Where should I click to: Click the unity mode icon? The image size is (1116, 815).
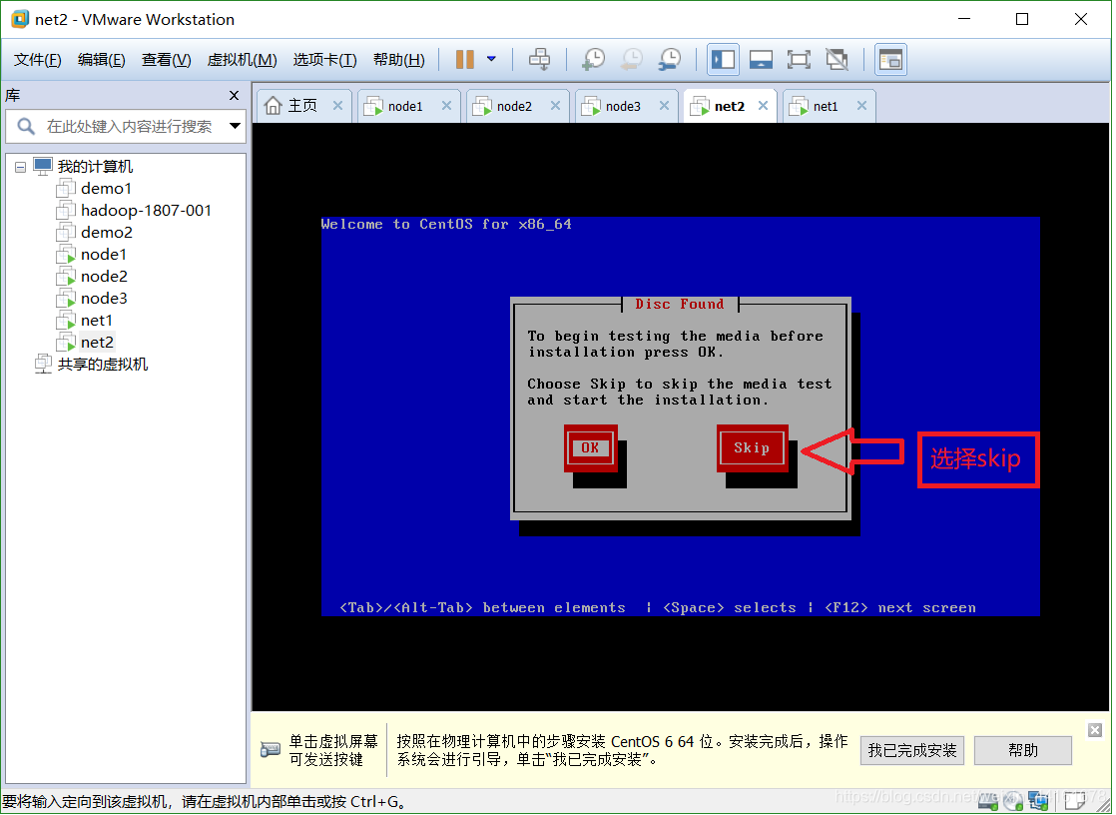[x=837, y=59]
